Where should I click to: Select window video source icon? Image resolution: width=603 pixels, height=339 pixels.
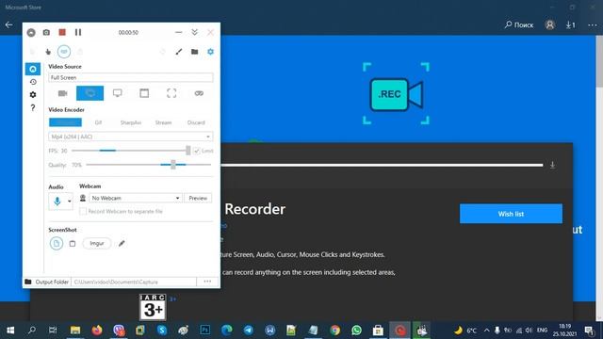pos(144,93)
